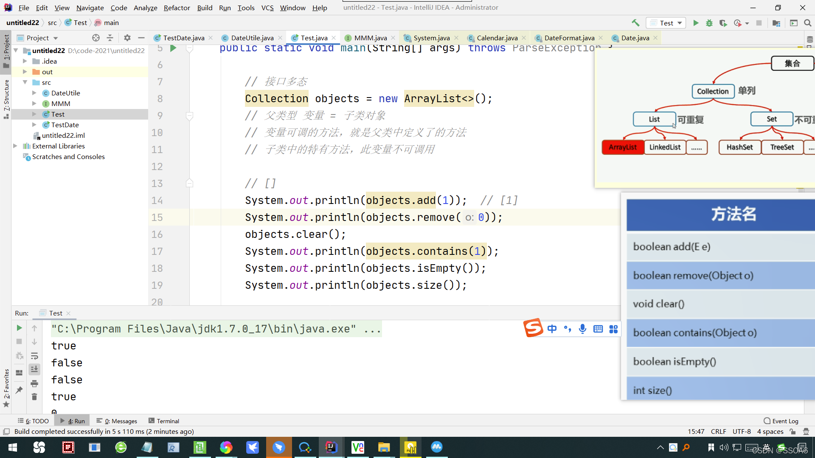Viewport: 815px width, 458px height.
Task: Pin the Run tab with pin icon
Action: (x=19, y=390)
